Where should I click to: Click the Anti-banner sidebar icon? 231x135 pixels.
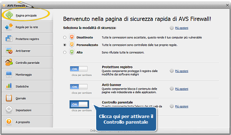click(9, 51)
